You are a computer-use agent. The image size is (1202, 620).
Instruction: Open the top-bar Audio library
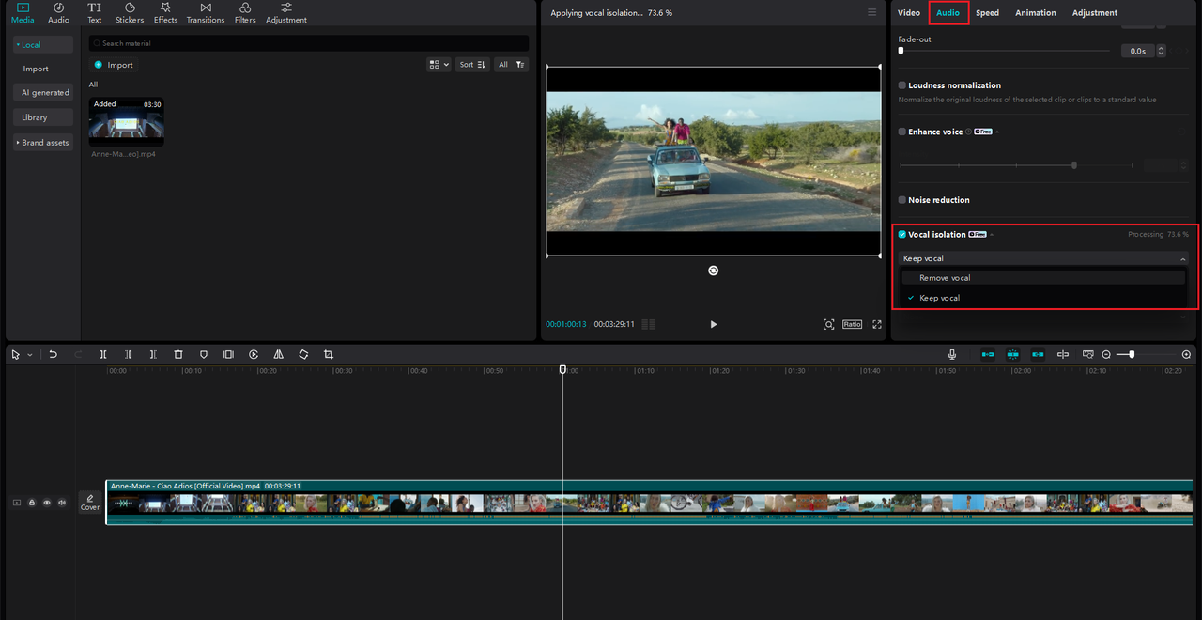tap(58, 13)
